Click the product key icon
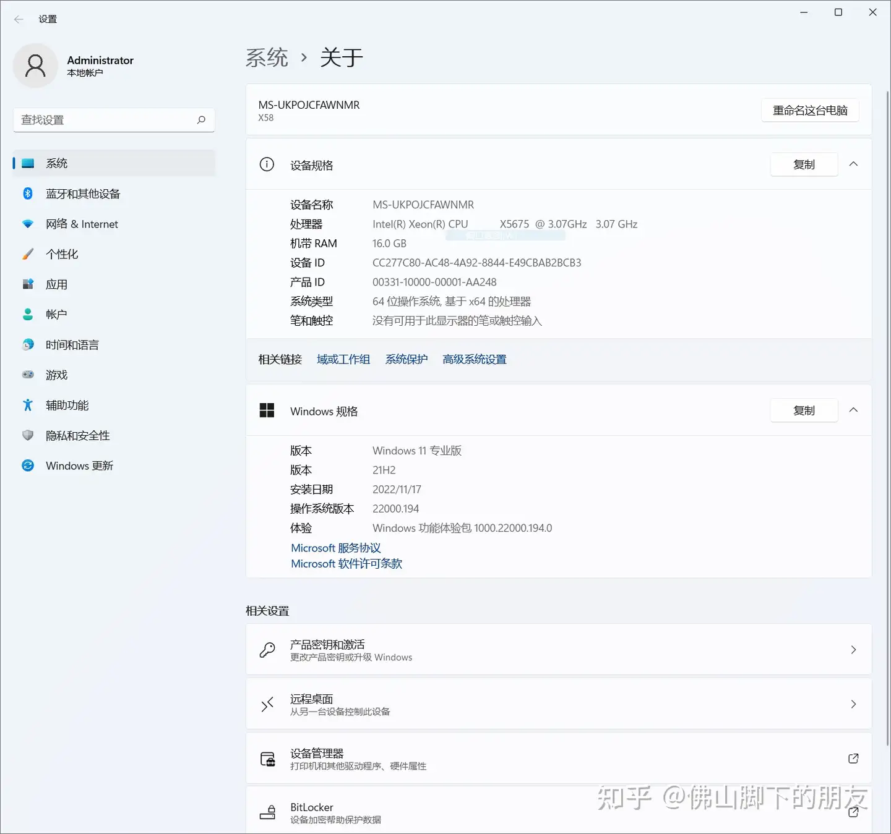Image resolution: width=891 pixels, height=834 pixels. (267, 650)
